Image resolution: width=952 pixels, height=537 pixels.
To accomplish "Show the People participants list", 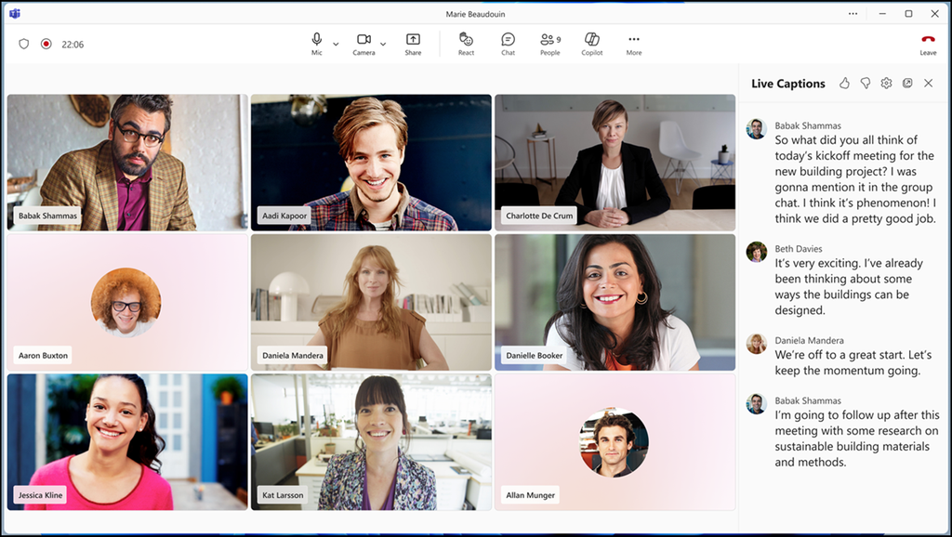I will click(x=550, y=44).
